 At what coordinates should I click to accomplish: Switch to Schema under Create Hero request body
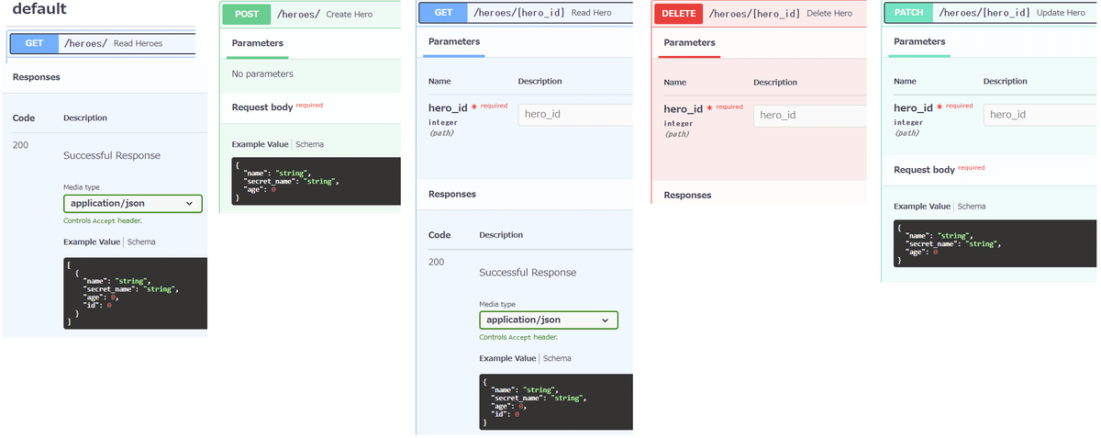[x=309, y=144]
